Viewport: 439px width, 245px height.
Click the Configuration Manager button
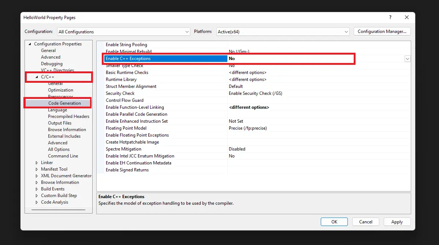(382, 31)
